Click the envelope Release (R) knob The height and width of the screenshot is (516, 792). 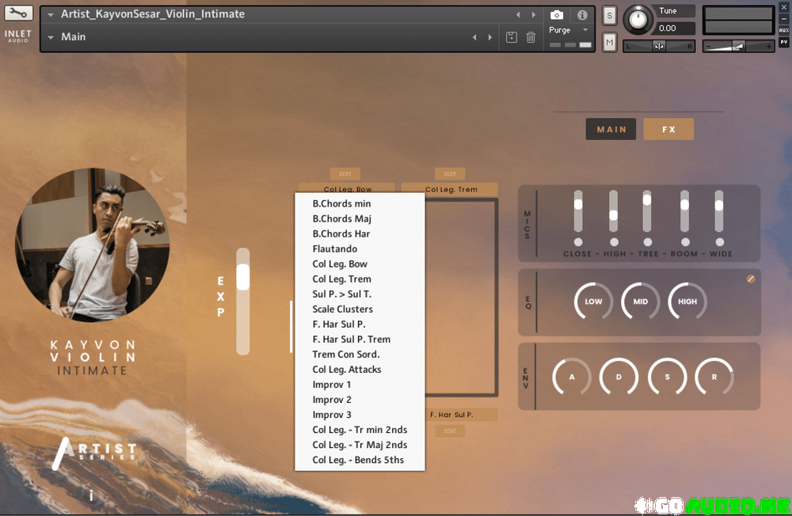(714, 377)
